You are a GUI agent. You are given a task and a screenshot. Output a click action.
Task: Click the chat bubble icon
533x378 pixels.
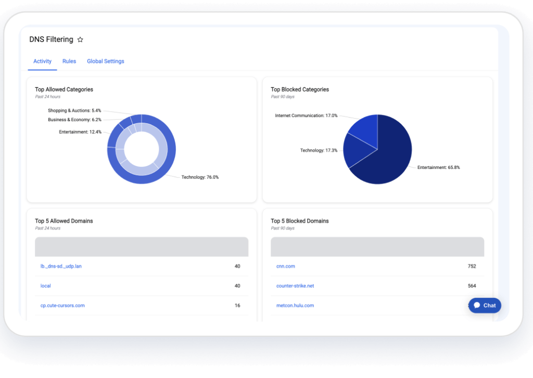[x=477, y=305]
